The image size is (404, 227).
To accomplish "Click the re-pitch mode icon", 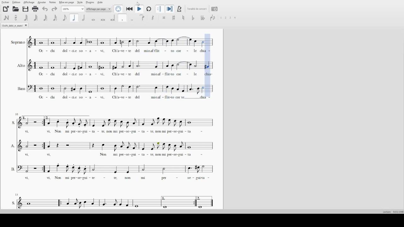I will pos(16,18).
